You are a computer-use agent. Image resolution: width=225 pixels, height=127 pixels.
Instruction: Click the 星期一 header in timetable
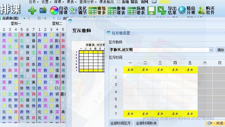tap(16, 23)
